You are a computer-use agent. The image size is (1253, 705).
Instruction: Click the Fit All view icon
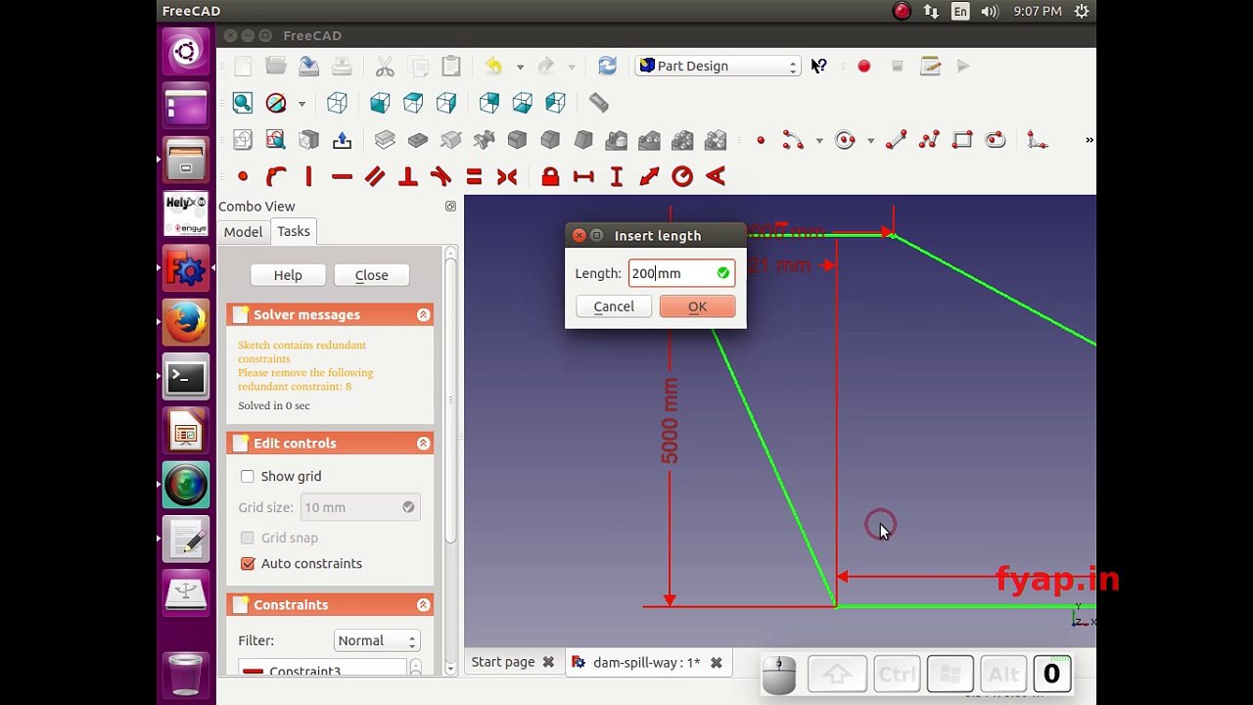coord(243,103)
